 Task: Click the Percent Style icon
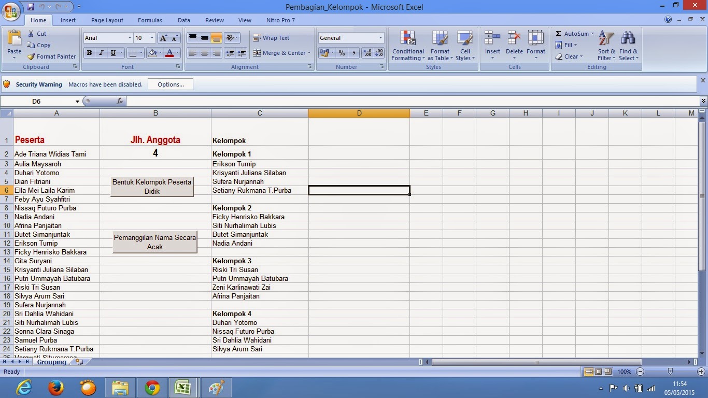pyautogui.click(x=341, y=53)
